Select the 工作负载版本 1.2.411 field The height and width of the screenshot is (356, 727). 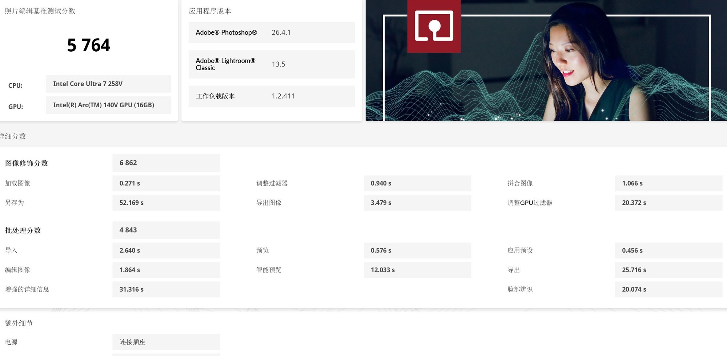click(x=271, y=96)
